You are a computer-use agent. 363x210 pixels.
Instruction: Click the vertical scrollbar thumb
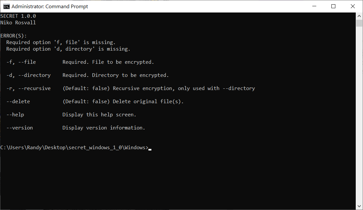359,23
